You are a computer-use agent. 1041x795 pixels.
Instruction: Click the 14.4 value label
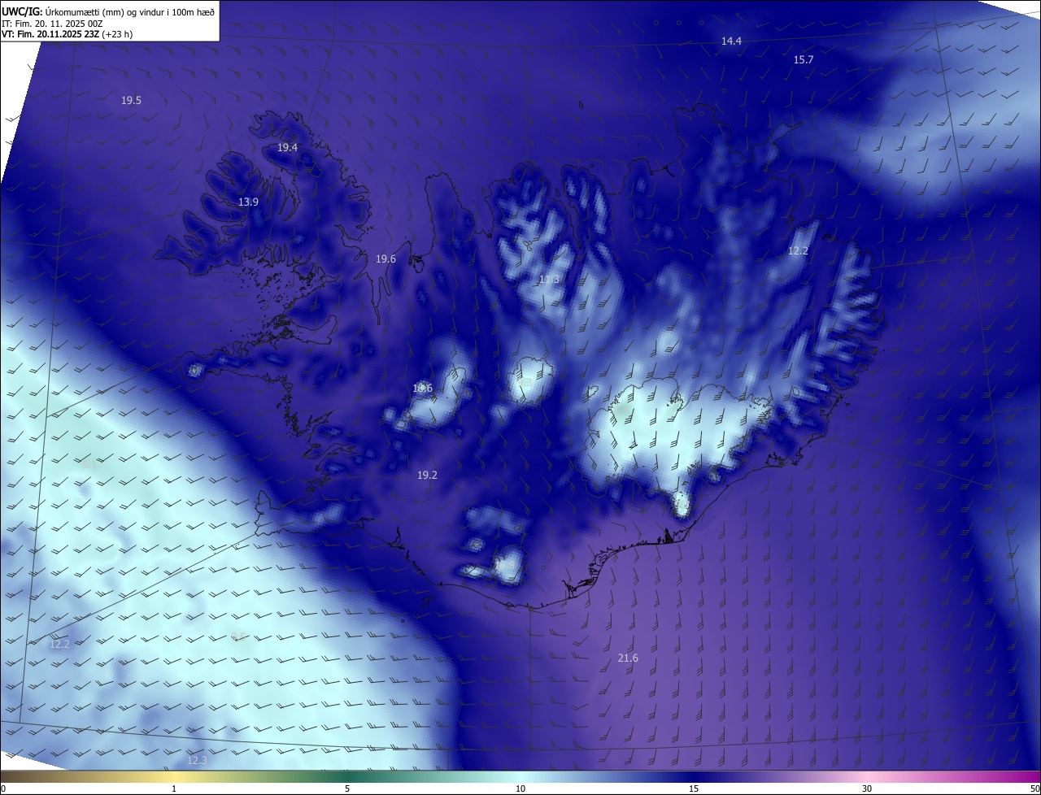731,41
